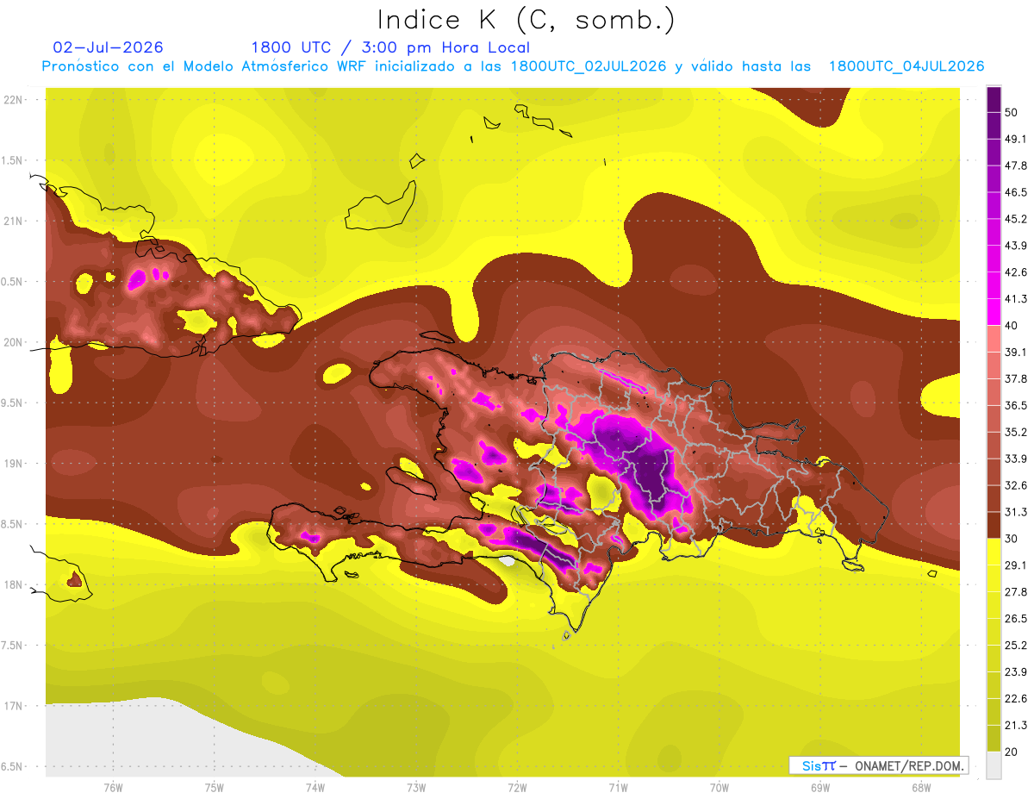Screen dimensions: 1034x799
Task: Click the colorbar value 37.8
Action: (x=1016, y=378)
